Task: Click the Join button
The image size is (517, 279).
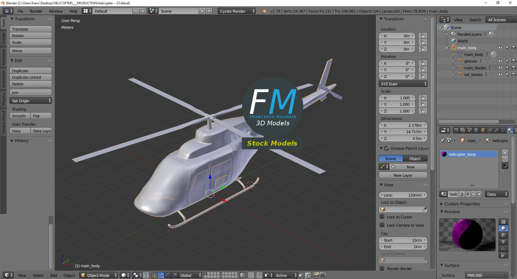Action: pyautogui.click(x=31, y=92)
